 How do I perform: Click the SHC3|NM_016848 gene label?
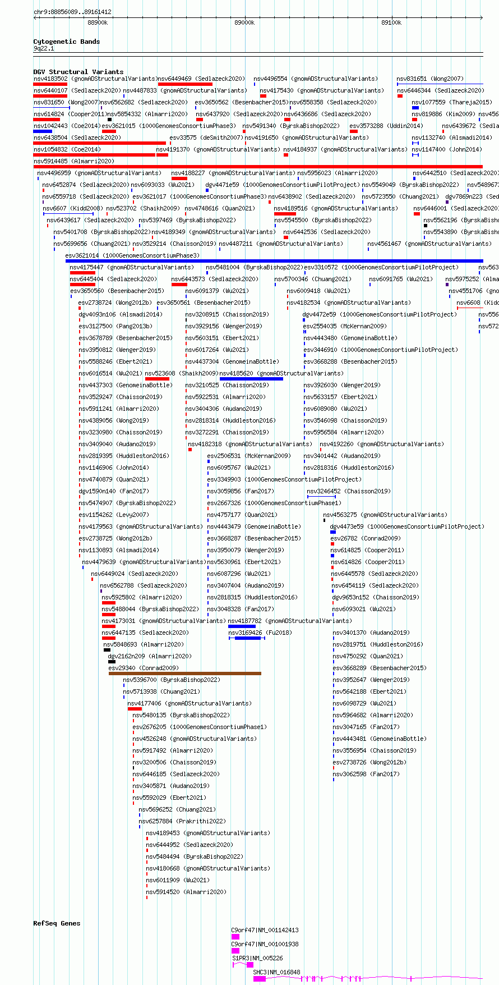point(276,972)
